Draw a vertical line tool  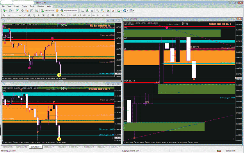(x=15, y=15)
